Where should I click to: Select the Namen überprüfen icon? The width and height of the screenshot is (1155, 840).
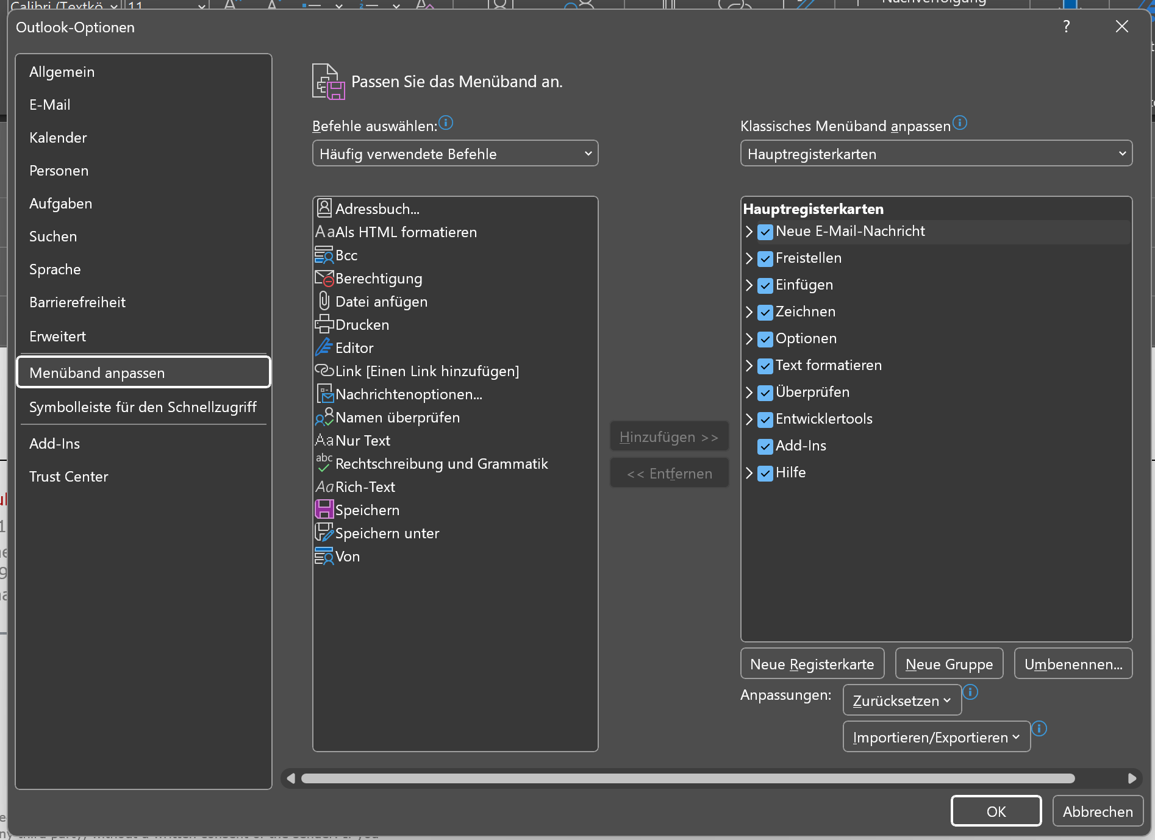(x=324, y=417)
